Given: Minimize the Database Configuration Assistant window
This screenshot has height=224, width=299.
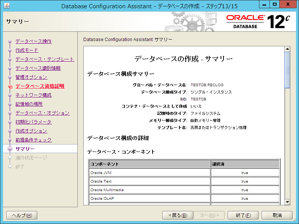Looking at the screenshot, I should [264, 4].
